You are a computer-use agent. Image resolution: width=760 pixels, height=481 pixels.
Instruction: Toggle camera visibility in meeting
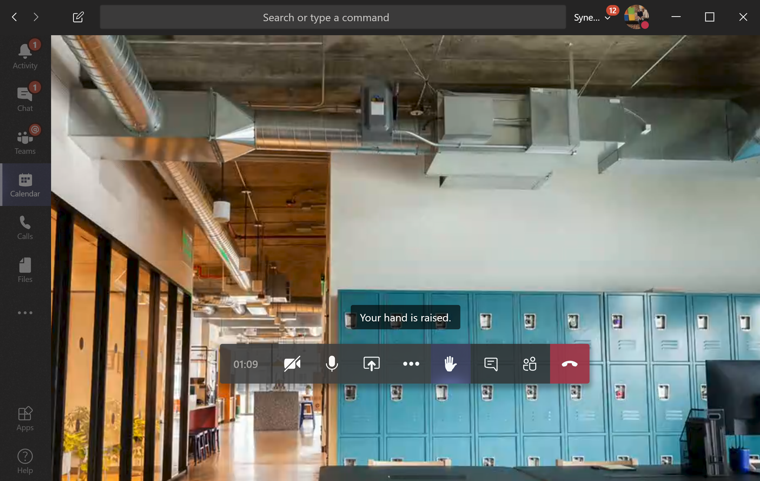[292, 363]
